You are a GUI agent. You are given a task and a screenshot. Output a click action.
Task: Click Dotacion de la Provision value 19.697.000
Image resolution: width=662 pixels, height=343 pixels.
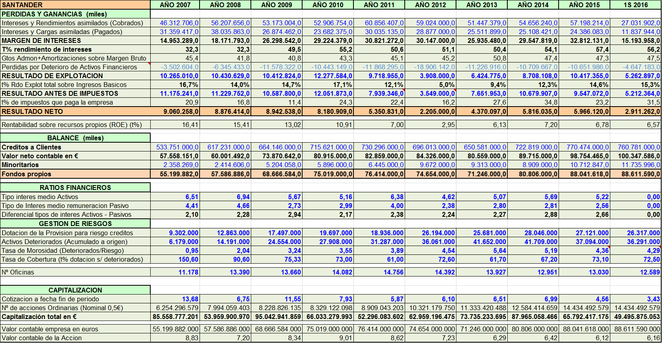click(x=328, y=233)
